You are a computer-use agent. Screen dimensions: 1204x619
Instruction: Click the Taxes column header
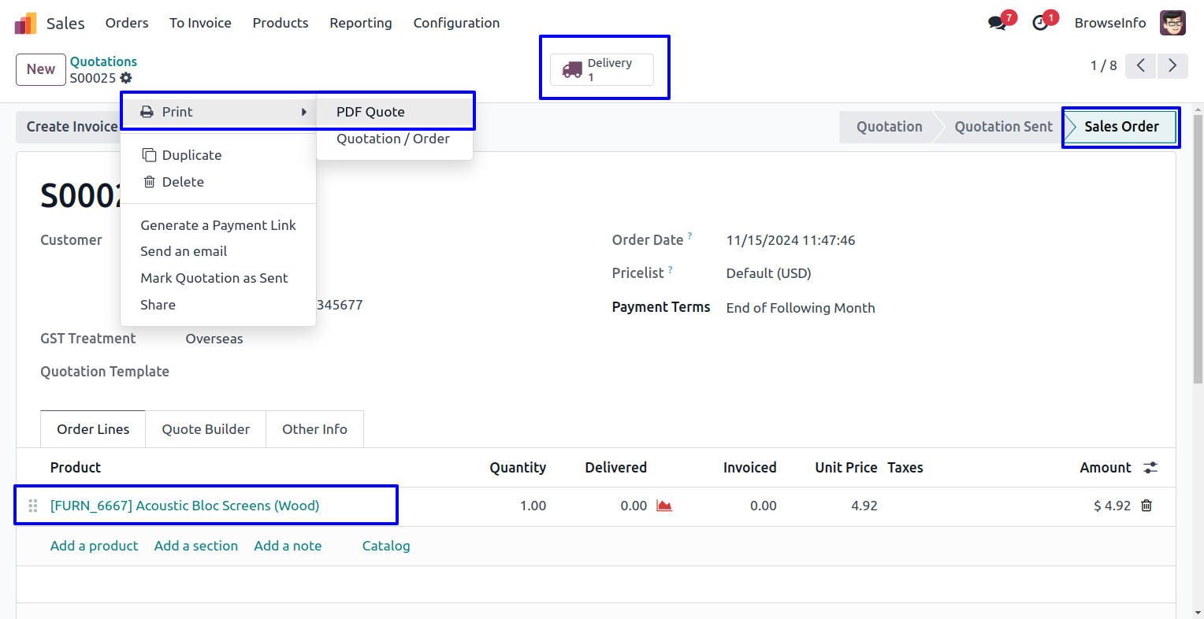coord(905,468)
